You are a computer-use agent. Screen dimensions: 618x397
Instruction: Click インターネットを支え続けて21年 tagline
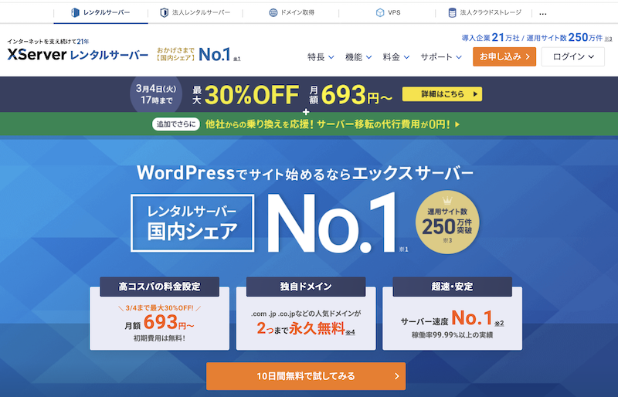[x=48, y=42]
